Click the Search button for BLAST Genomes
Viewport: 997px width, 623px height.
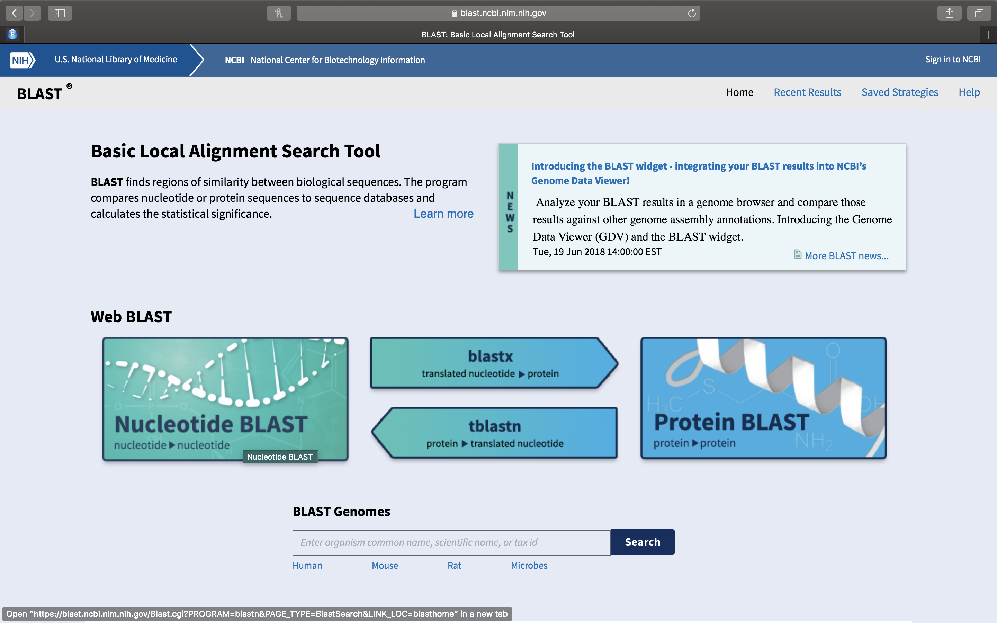[643, 542]
